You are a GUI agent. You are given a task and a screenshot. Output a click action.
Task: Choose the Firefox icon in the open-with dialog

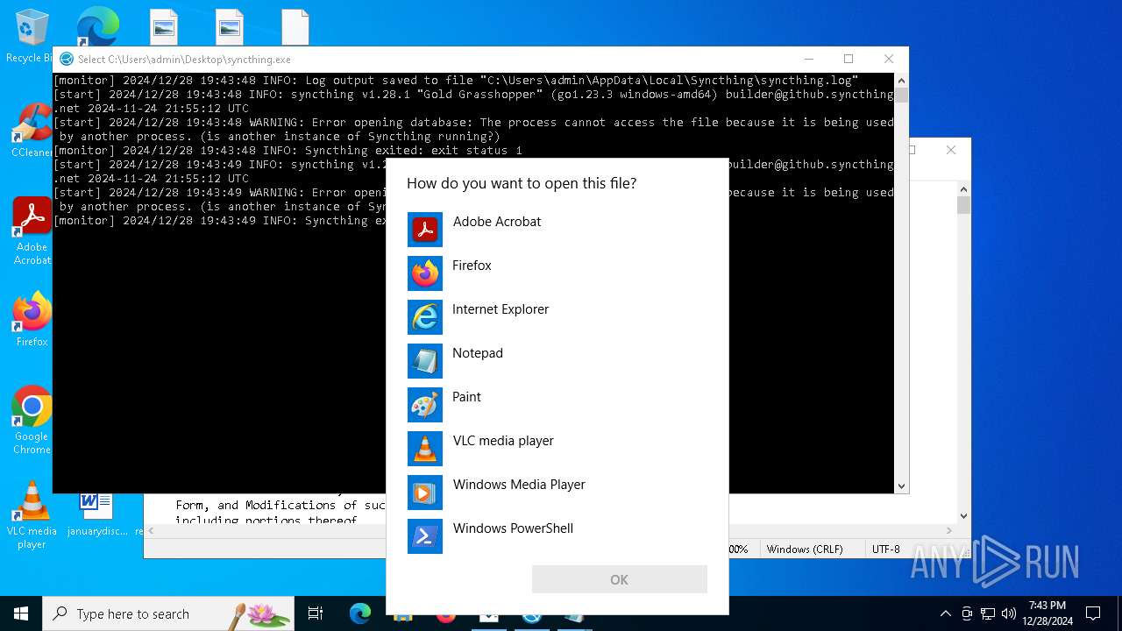[425, 273]
